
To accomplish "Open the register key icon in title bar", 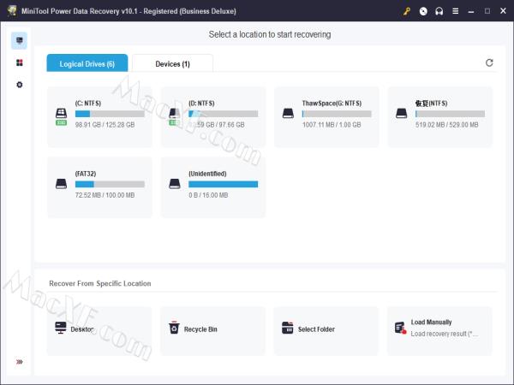I will pos(407,11).
